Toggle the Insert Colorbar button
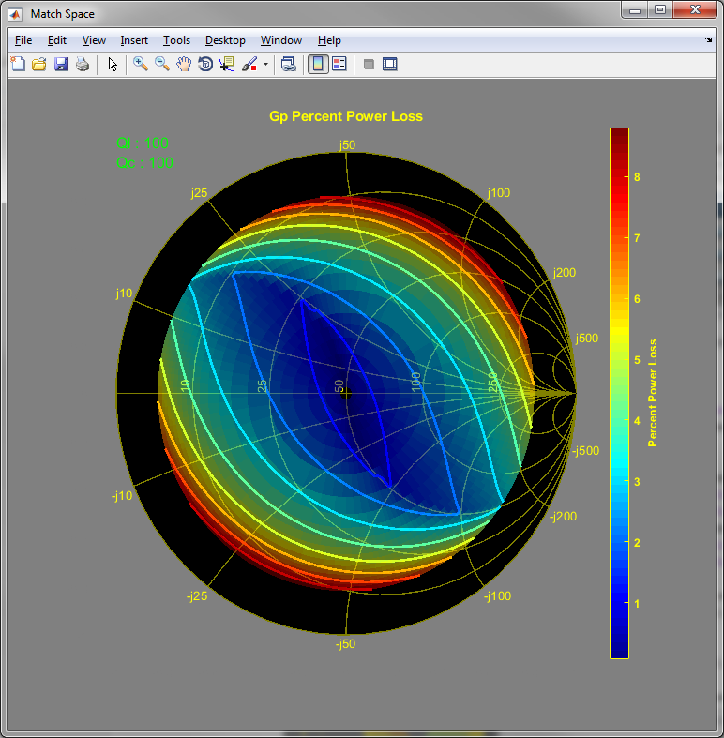Image resolution: width=724 pixels, height=738 pixels. click(318, 64)
